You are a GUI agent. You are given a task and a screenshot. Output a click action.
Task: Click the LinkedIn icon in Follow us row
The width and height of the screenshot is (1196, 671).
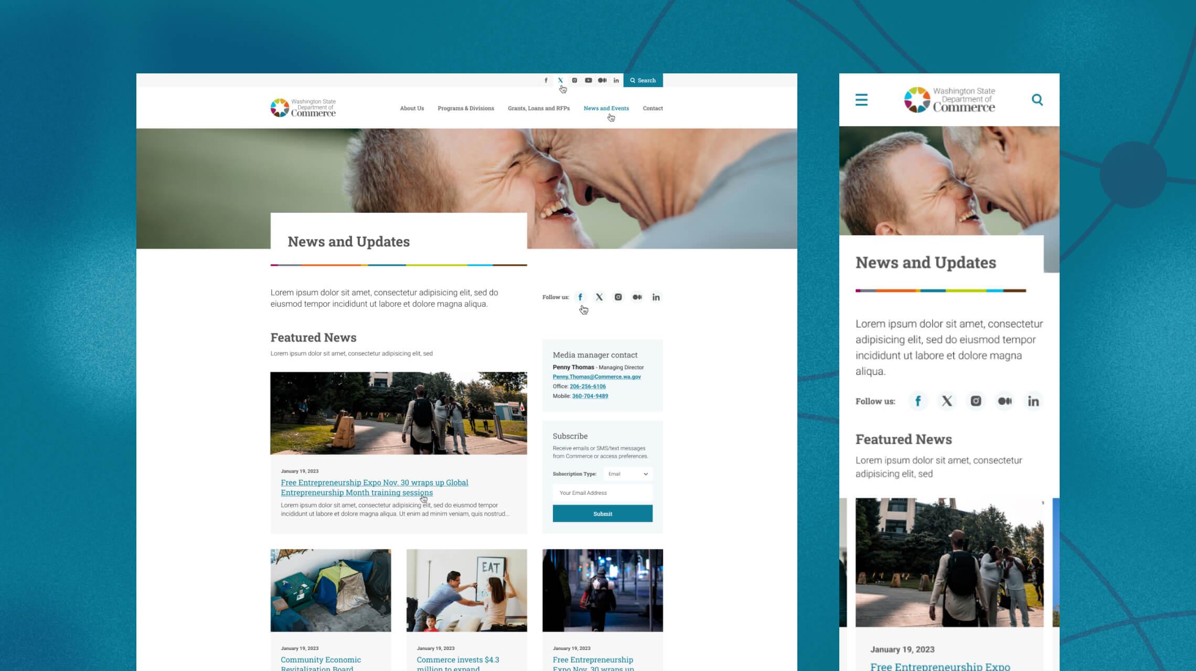(656, 297)
